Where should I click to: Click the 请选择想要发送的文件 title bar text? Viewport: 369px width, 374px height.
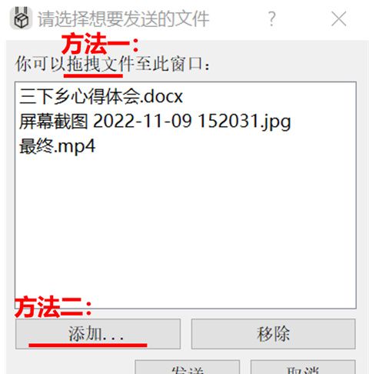tap(124, 18)
